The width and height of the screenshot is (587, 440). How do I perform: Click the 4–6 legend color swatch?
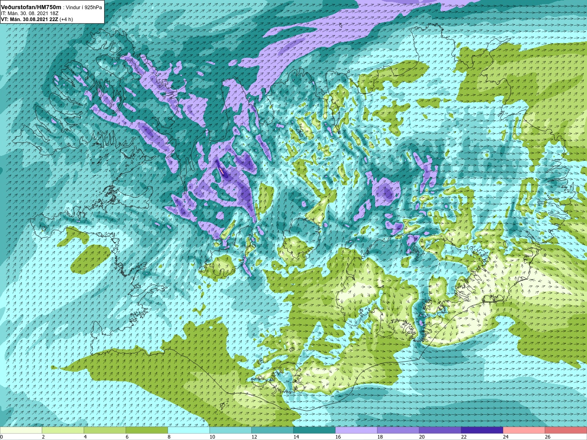[x=105, y=431]
